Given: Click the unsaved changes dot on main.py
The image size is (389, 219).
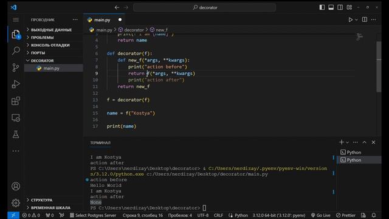Looking at the screenshot, I should [x=120, y=19].
